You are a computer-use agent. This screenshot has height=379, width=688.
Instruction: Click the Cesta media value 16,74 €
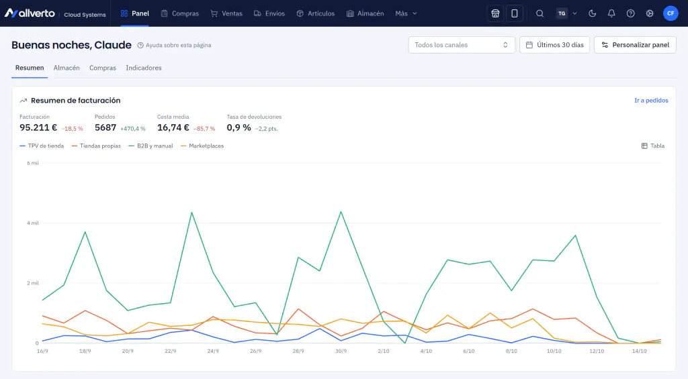[x=173, y=127]
